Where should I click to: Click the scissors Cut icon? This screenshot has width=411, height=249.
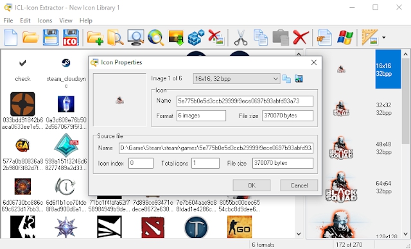point(241,38)
